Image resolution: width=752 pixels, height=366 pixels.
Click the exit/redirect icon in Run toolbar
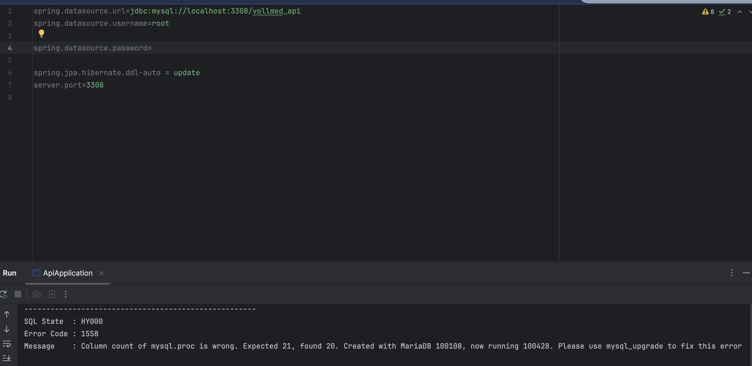point(52,294)
